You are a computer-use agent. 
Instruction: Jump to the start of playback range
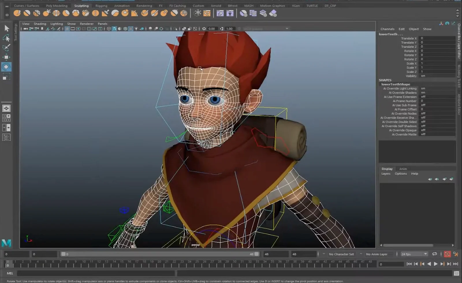tap(409, 264)
